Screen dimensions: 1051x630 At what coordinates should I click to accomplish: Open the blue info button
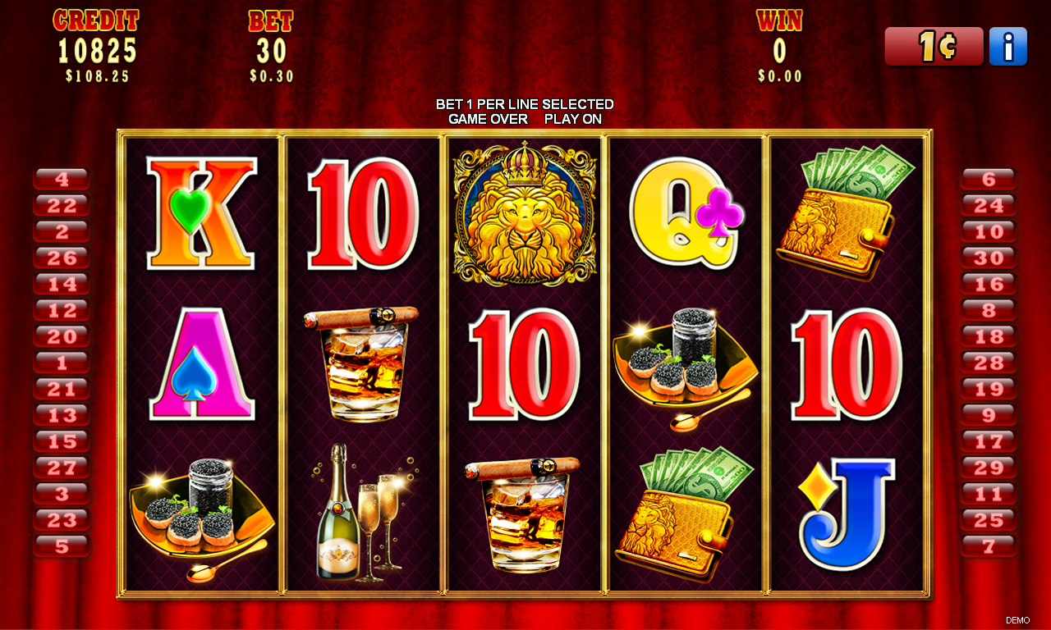coord(1007,47)
